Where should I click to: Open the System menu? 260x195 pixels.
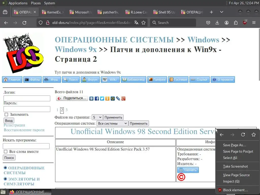(50, 3)
